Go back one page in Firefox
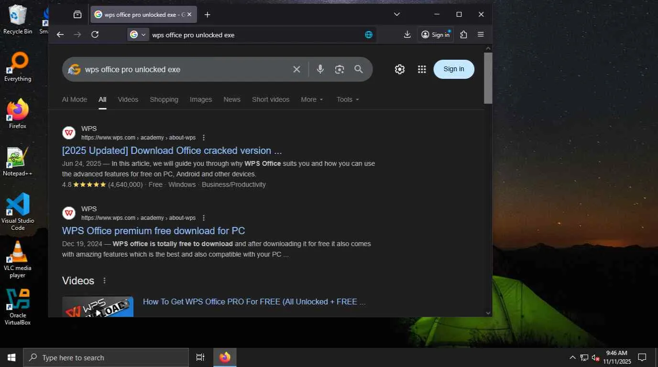Screen dimensions: 658x367 coord(60,34)
